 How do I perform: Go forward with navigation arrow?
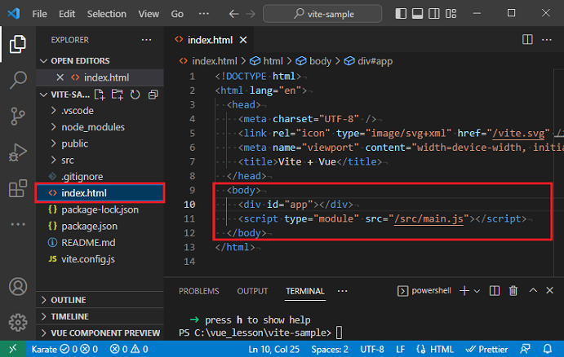pyautogui.click(x=251, y=14)
